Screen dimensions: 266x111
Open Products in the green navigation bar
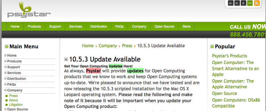coord(34,27)
